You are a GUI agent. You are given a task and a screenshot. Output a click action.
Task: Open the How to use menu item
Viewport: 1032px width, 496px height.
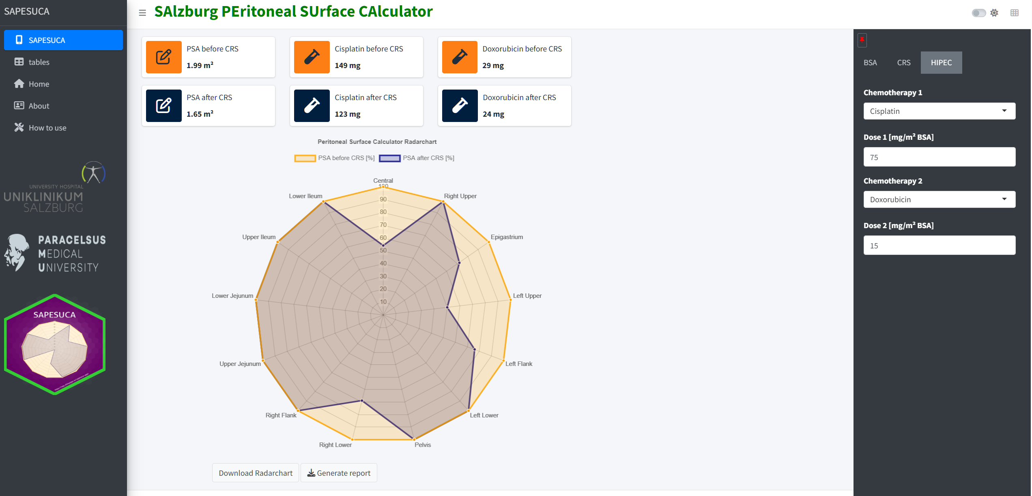tap(47, 128)
